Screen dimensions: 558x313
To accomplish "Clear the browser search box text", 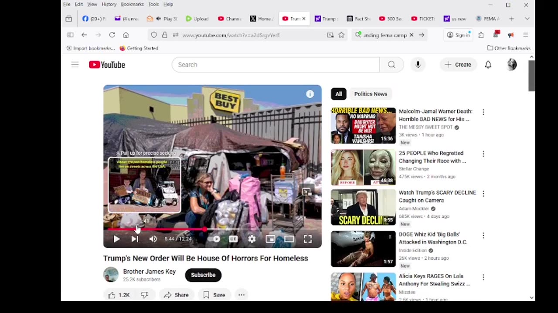I will (x=411, y=35).
